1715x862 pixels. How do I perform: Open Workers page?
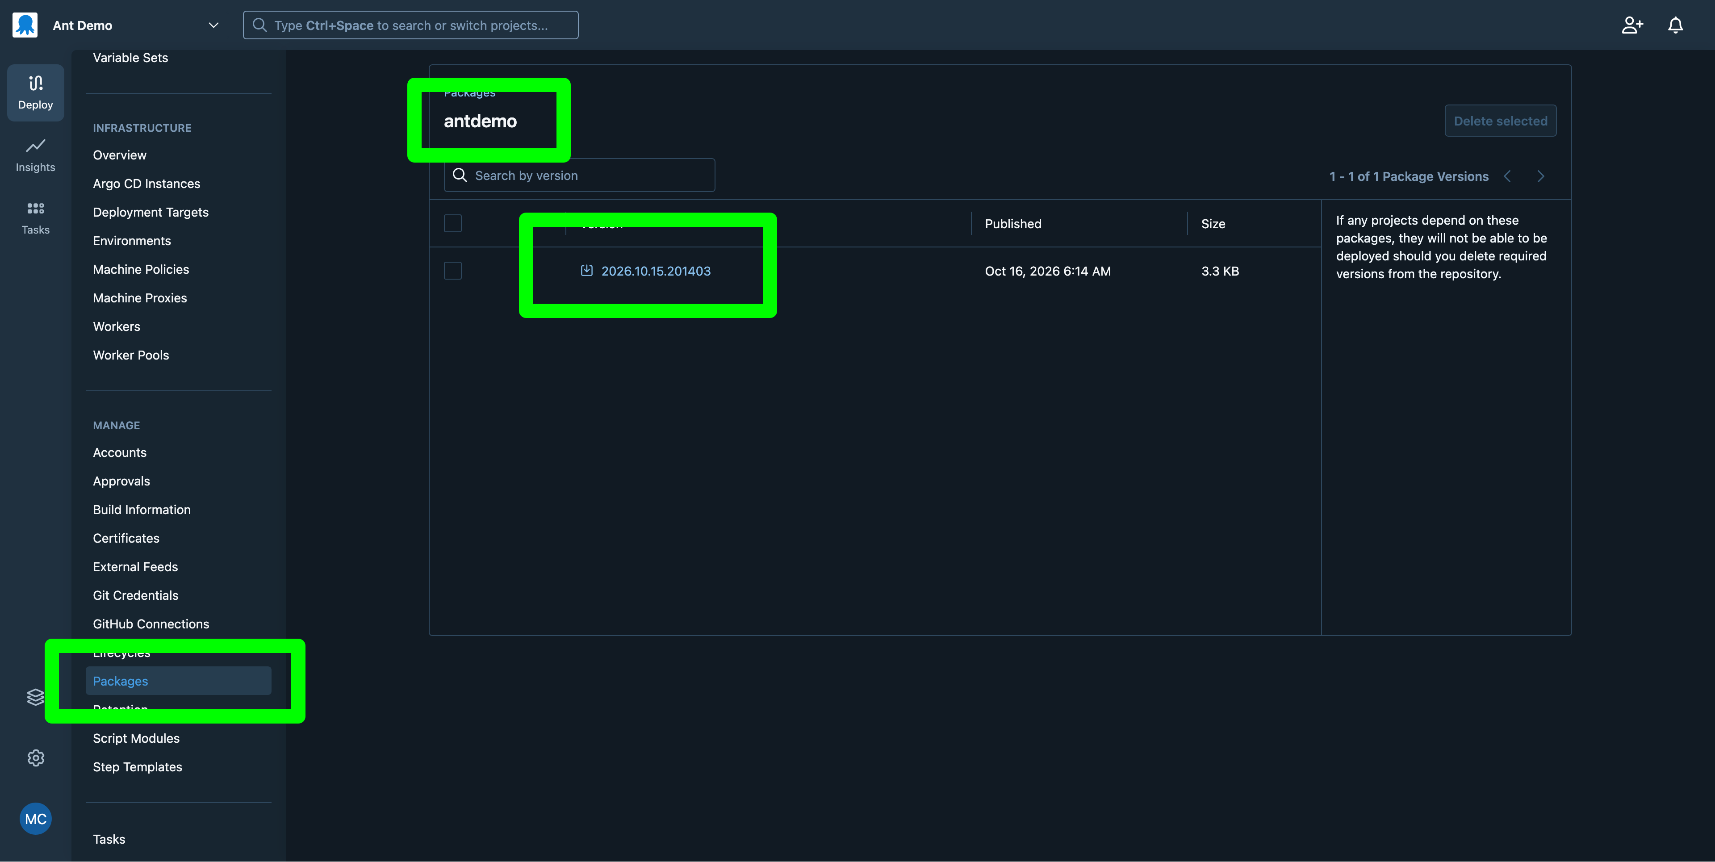(x=117, y=327)
